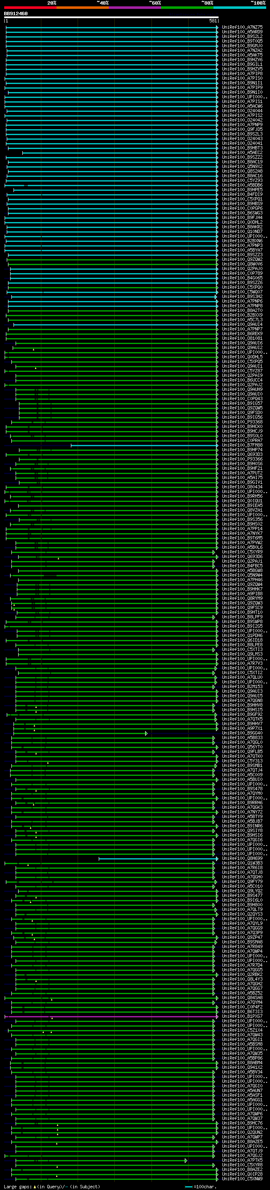Select the UniRef100_Q2QUN2 label
This screenshot has width=270, height=1190.
(242, 1132)
